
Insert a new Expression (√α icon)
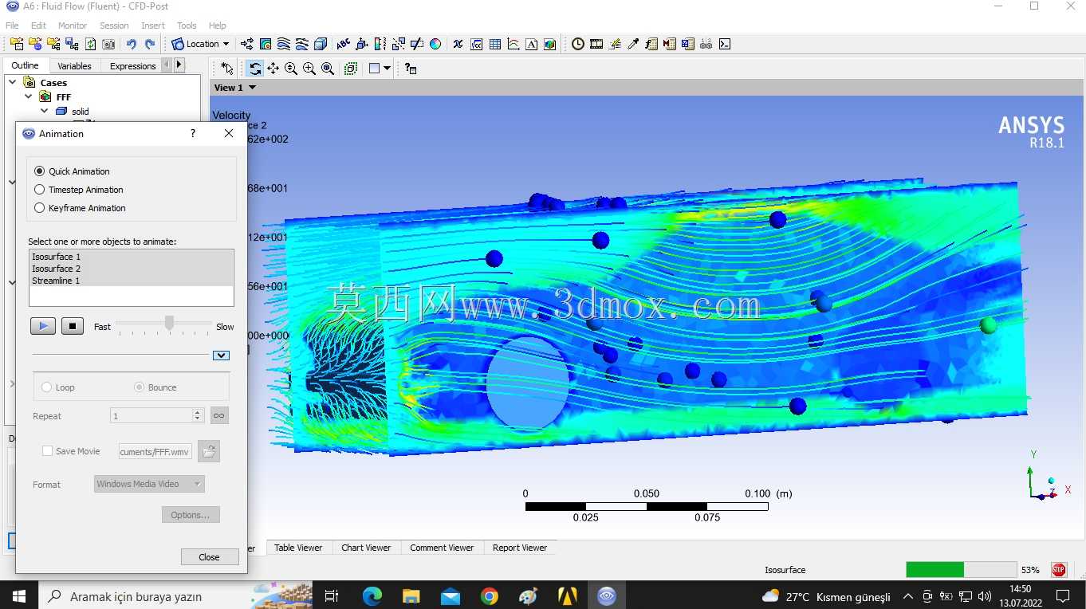[x=476, y=44]
